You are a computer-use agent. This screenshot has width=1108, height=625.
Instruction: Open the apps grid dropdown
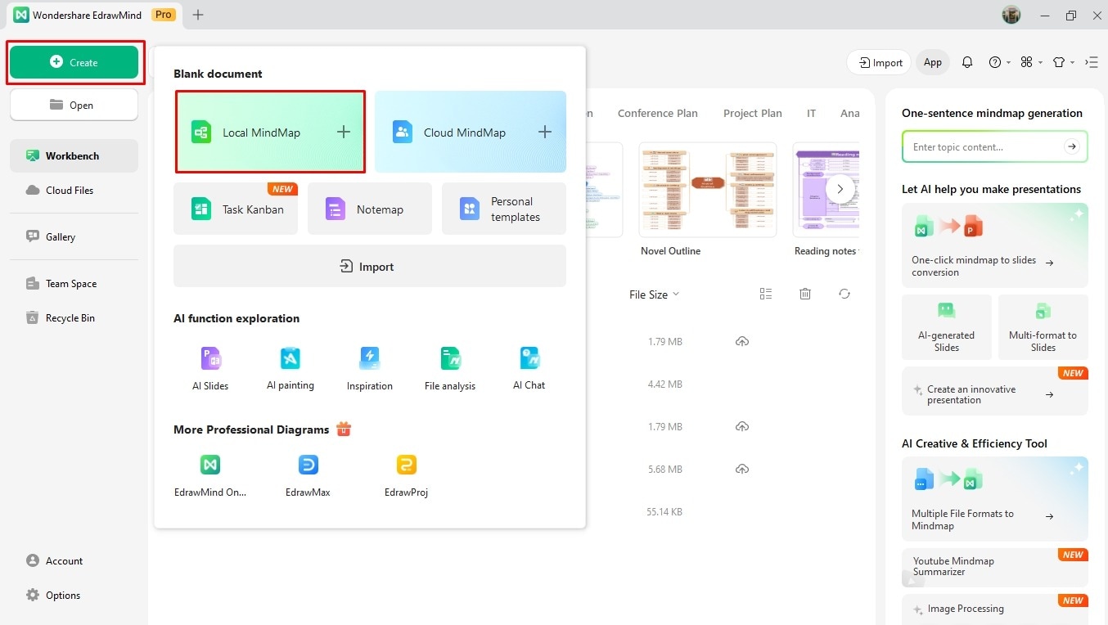pos(1031,62)
